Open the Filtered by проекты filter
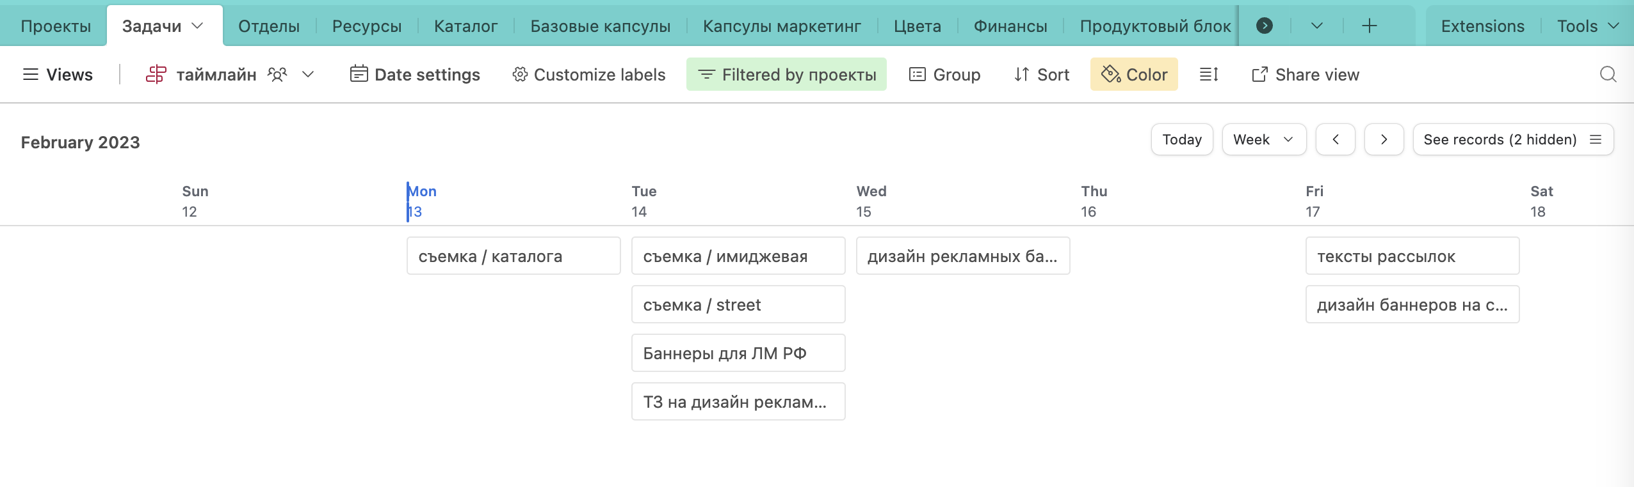This screenshot has width=1634, height=487. click(786, 75)
